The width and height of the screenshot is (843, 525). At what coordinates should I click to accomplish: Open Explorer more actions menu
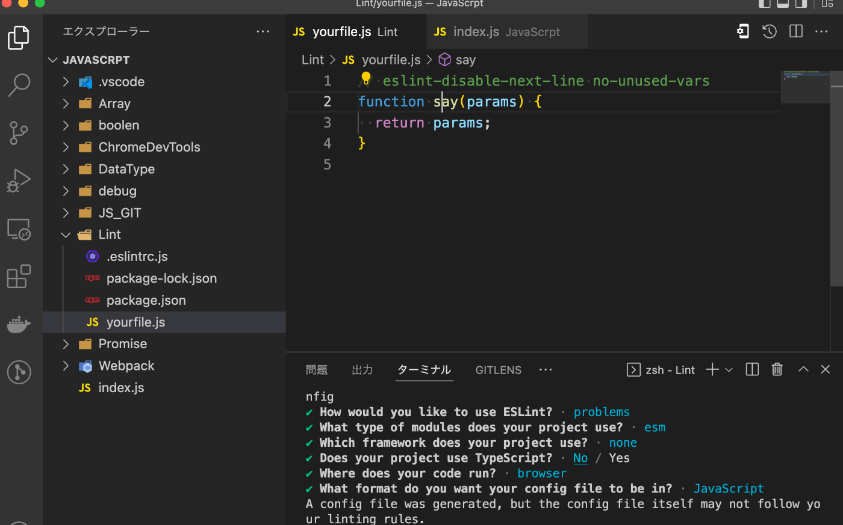263,31
